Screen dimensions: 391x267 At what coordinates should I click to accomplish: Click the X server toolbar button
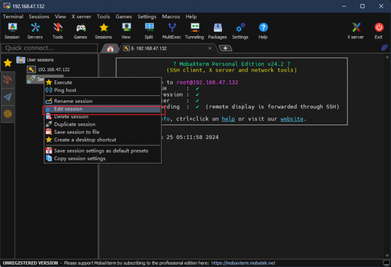[355, 31]
